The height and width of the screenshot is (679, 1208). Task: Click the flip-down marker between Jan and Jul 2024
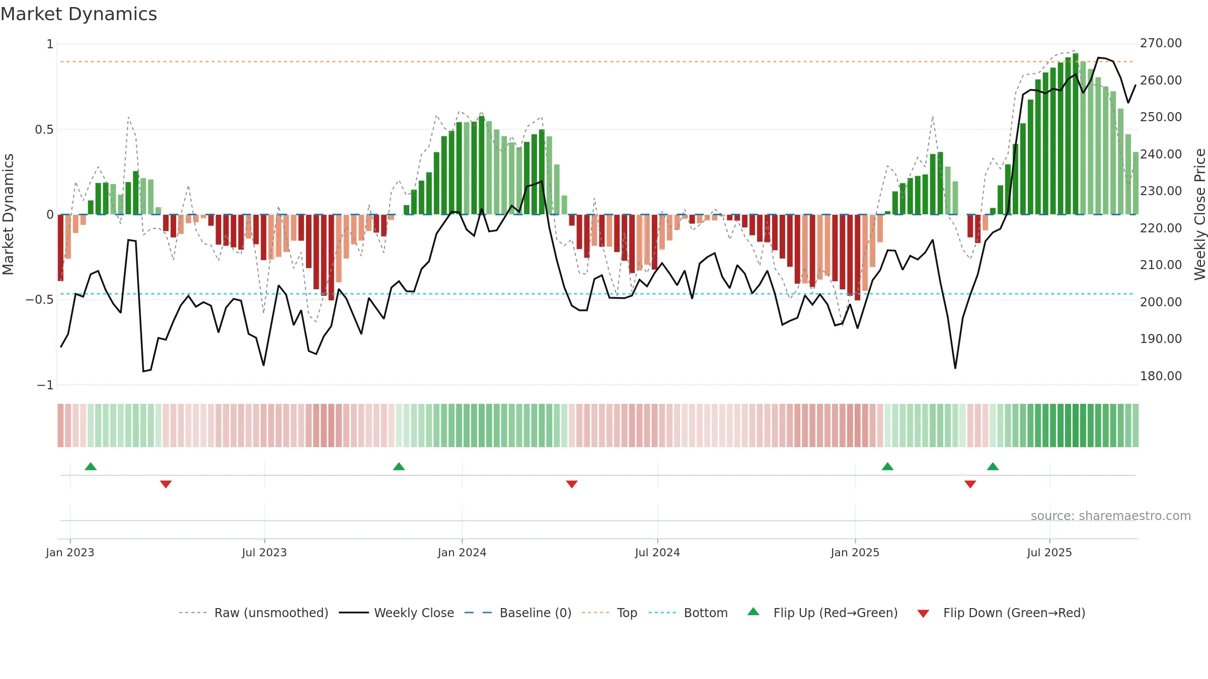point(572,484)
